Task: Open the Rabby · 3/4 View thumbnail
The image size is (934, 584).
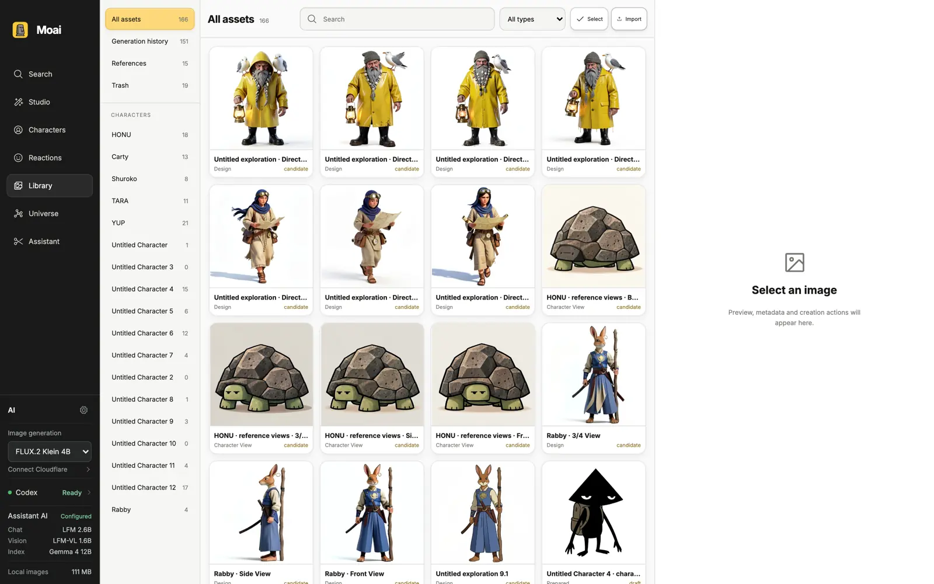Action: [594, 375]
